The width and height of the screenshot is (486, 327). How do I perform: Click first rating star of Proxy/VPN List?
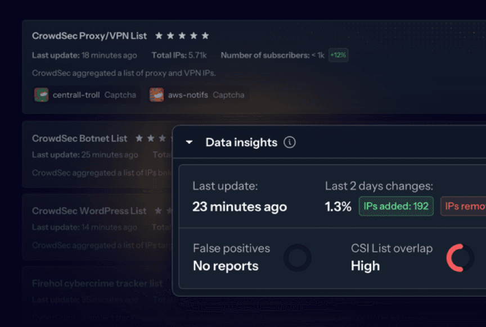point(159,36)
